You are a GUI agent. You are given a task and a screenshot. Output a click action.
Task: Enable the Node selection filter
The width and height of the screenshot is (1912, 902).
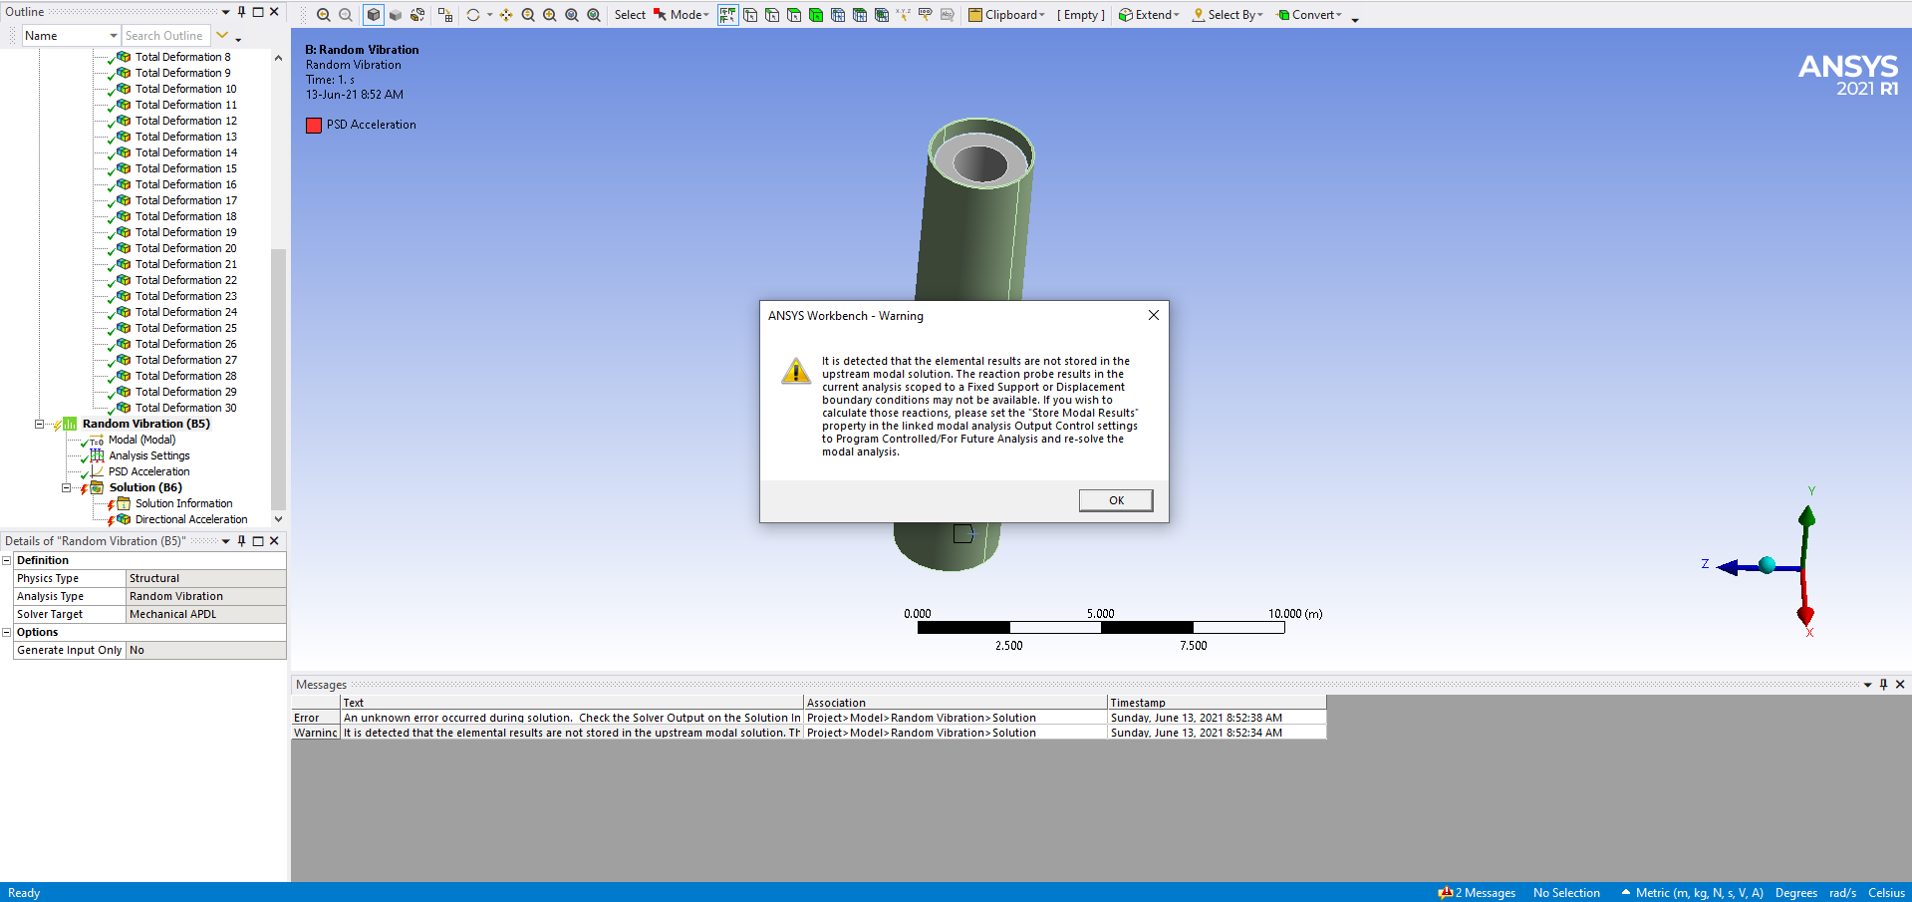click(x=838, y=15)
